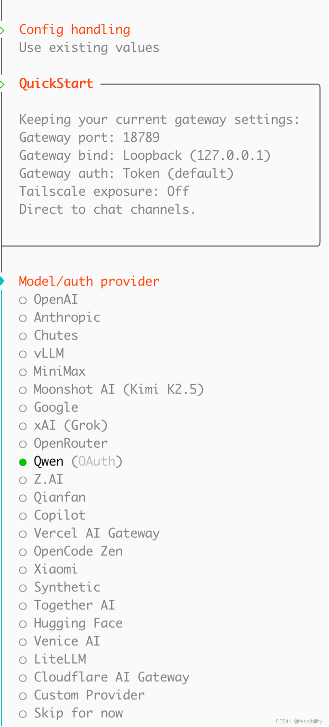Click the green Qwen selected indicator
329x727 pixels.
coord(23,462)
